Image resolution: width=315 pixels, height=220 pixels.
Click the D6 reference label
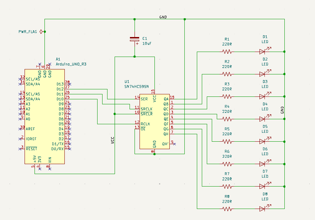265,149
